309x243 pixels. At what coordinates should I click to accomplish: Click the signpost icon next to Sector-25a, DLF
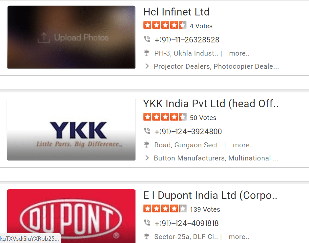point(146,236)
